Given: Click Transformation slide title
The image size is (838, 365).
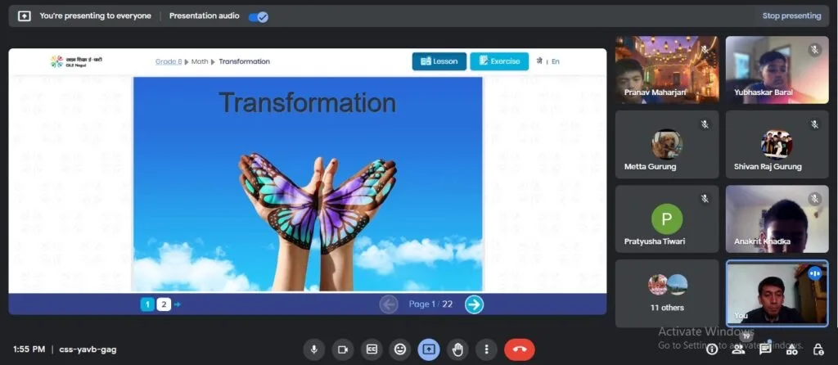Looking at the screenshot, I should coord(308,102).
